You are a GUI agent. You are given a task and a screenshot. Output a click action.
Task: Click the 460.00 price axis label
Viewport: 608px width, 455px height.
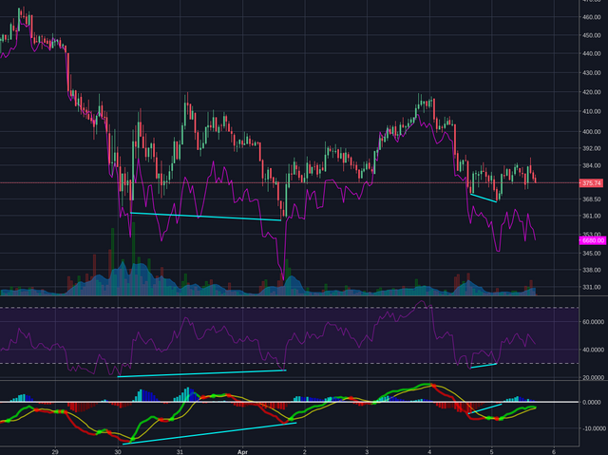click(x=592, y=17)
